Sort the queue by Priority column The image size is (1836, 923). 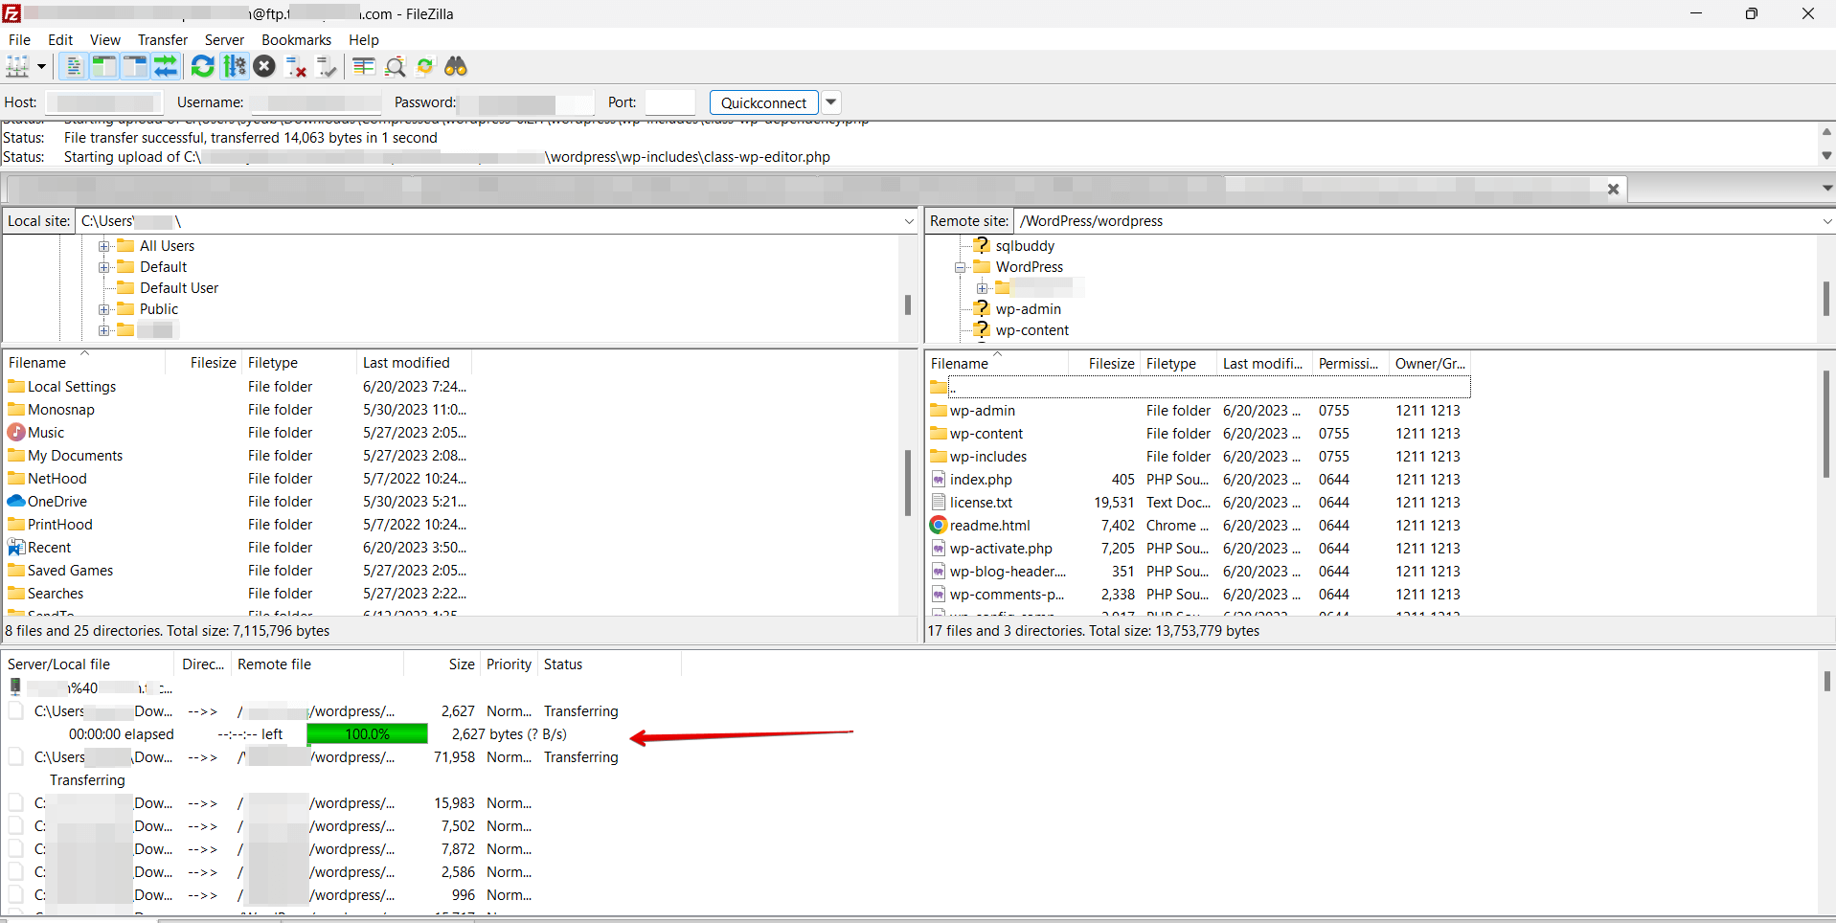tap(509, 664)
